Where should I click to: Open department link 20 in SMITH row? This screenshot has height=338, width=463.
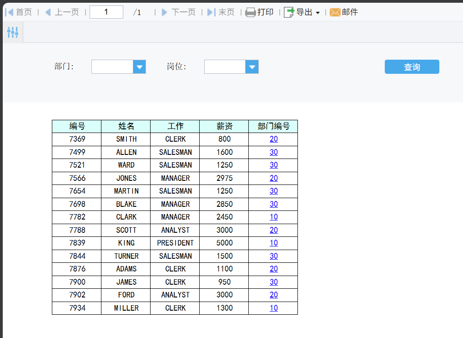(274, 139)
